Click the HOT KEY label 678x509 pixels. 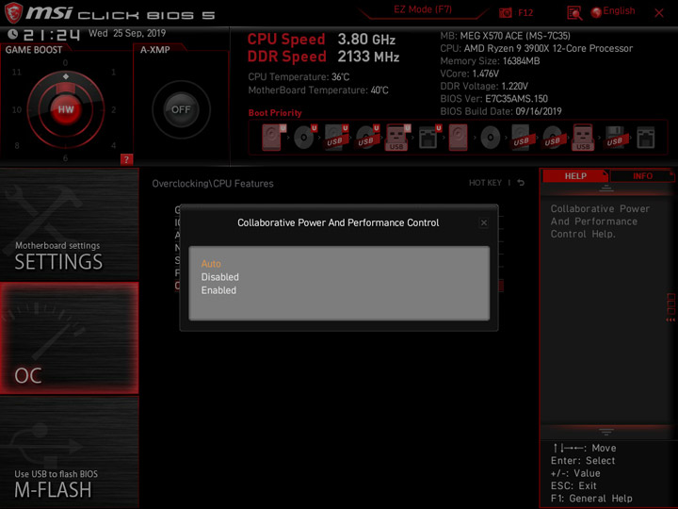(485, 183)
